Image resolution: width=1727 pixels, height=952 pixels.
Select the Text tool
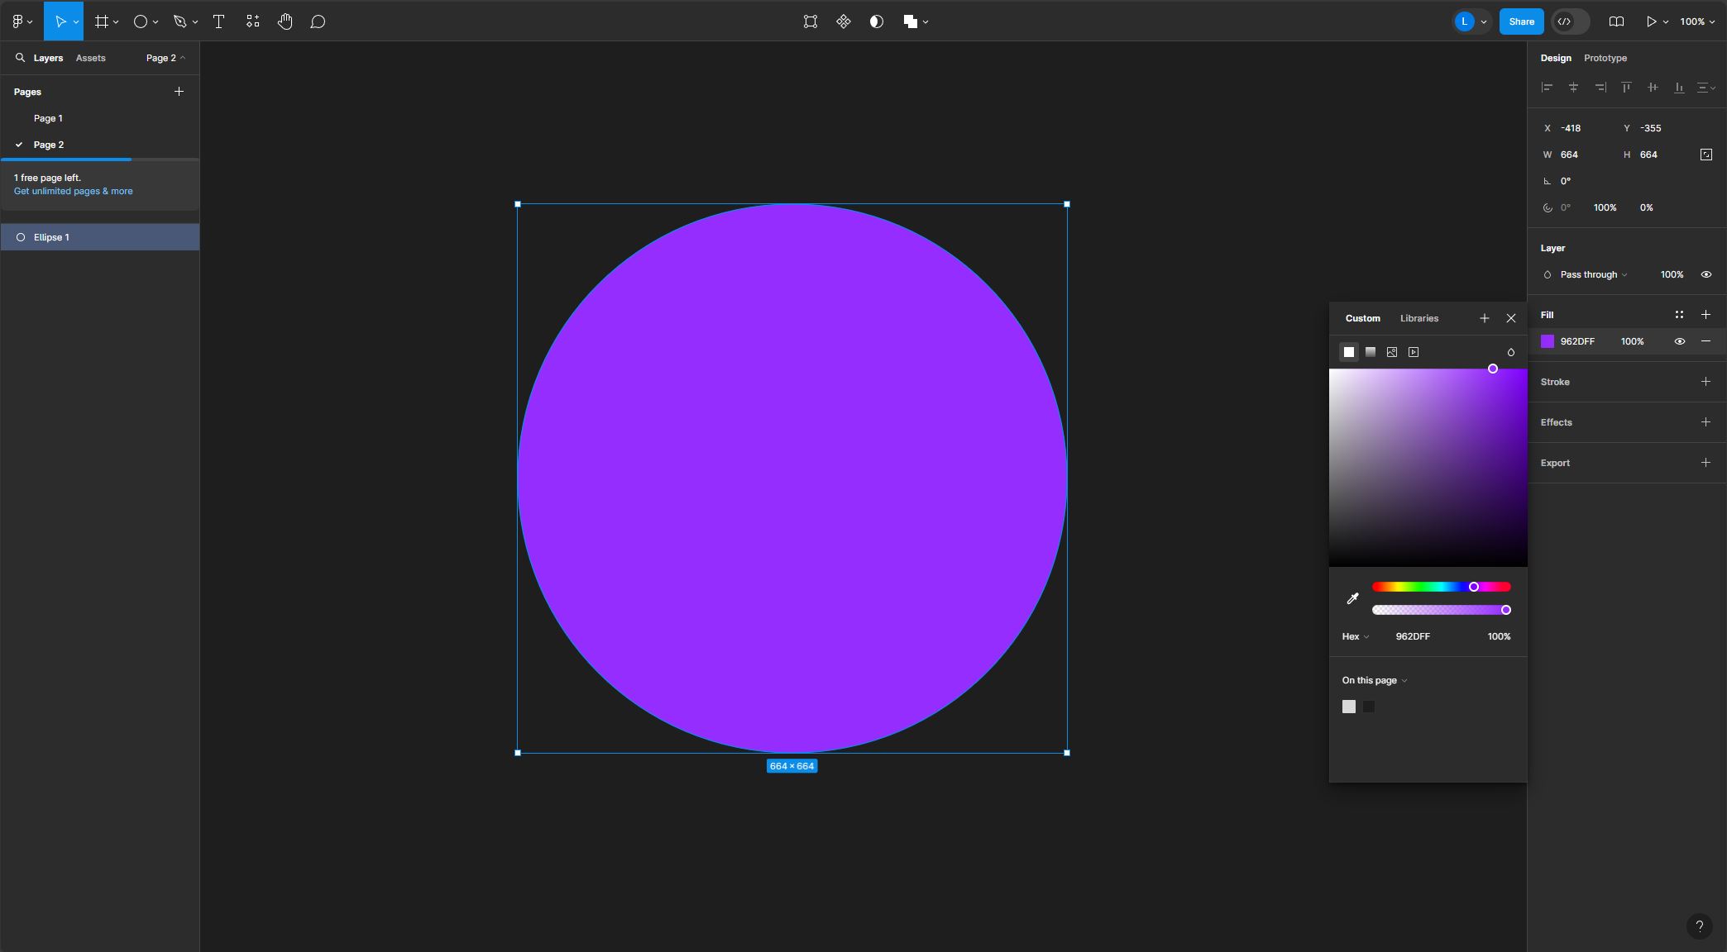(218, 21)
